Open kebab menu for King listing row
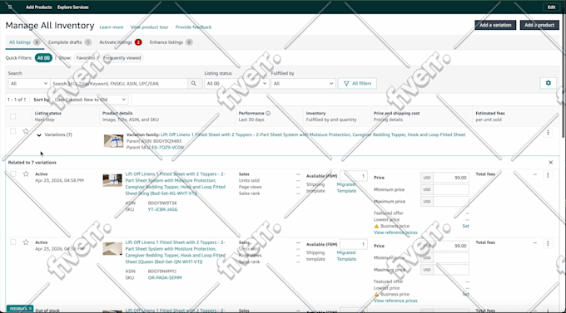 pyautogui.click(x=548, y=174)
